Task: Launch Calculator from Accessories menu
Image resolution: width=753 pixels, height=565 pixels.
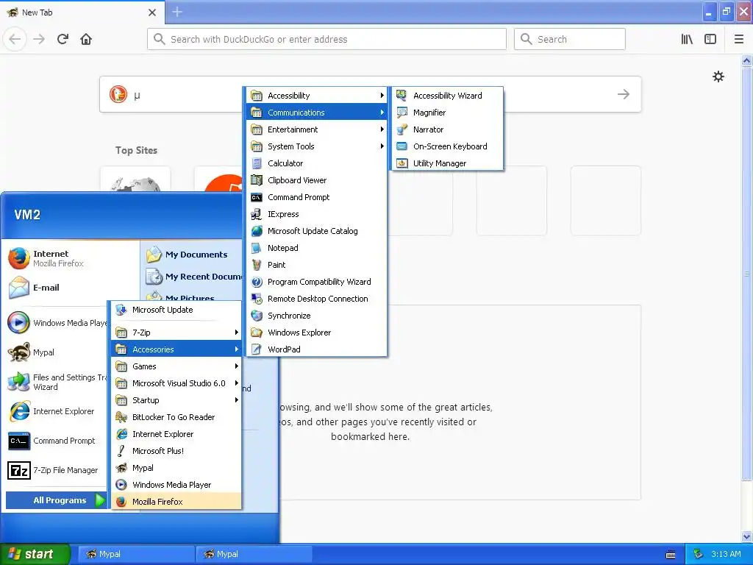Action: pyautogui.click(x=316, y=163)
